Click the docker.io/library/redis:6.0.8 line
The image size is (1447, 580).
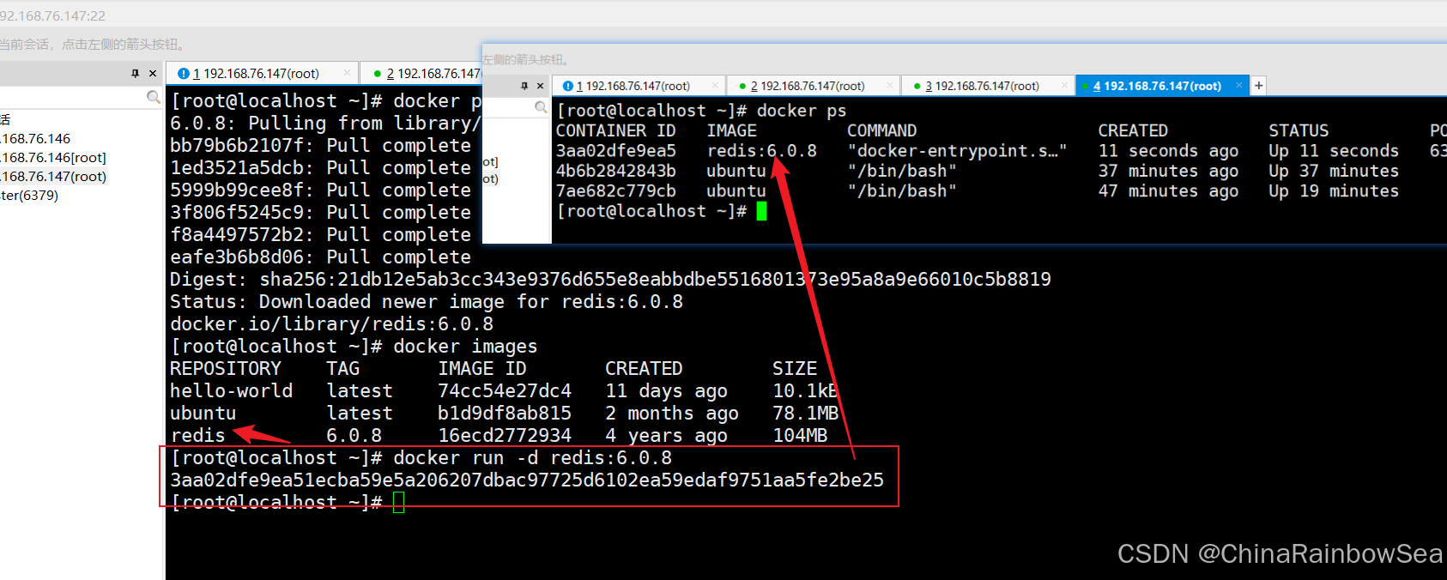click(332, 324)
